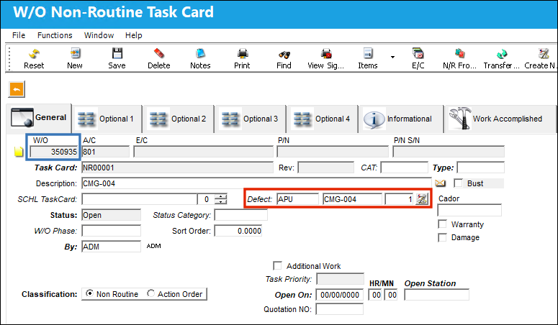
Task: Click the Quotation NO input field
Action: click(340, 309)
